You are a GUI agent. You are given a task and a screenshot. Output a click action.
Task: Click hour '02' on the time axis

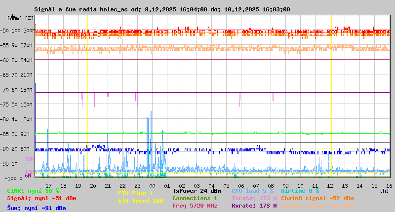(x=182, y=186)
